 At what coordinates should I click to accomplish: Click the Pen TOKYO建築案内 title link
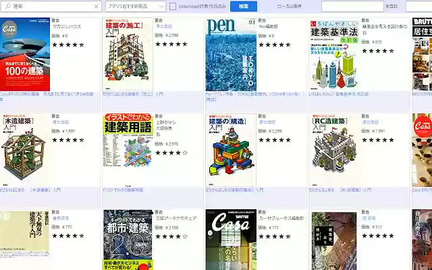coord(252,97)
